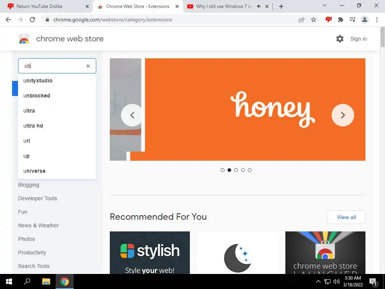Open the News & Weather category
The width and height of the screenshot is (385, 289).
tap(38, 225)
